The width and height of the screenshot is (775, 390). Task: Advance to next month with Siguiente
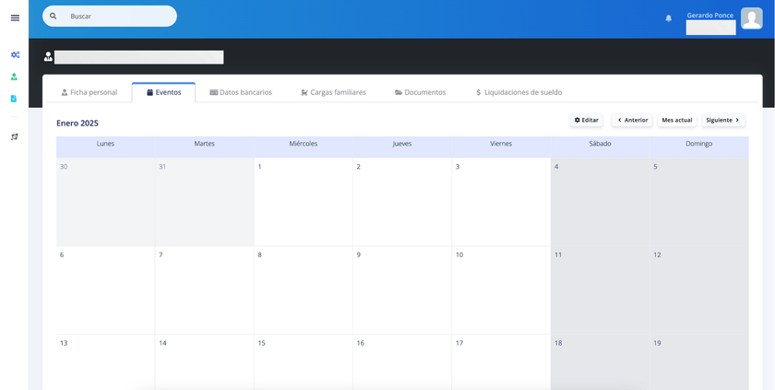722,121
